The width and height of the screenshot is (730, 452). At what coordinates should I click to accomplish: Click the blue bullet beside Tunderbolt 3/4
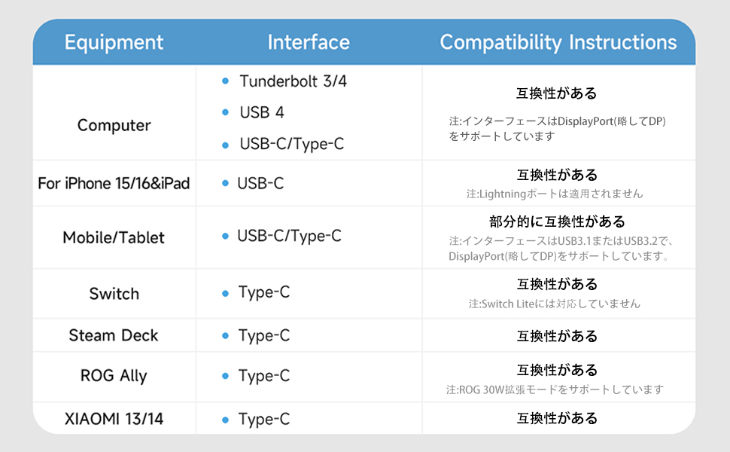[x=226, y=81]
